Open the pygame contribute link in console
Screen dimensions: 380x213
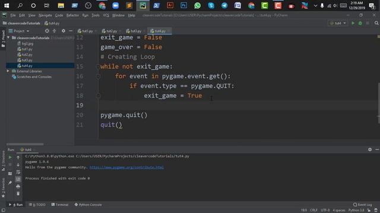(126, 167)
